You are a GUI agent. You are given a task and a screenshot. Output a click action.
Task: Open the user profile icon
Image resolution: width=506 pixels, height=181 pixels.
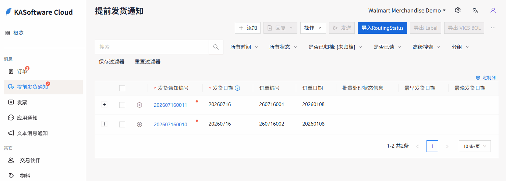point(493,10)
